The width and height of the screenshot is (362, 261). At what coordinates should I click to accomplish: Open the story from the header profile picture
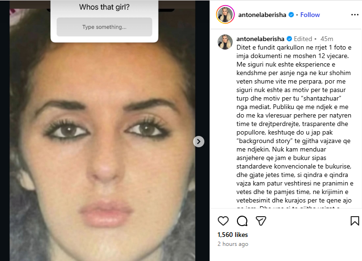tap(225, 15)
